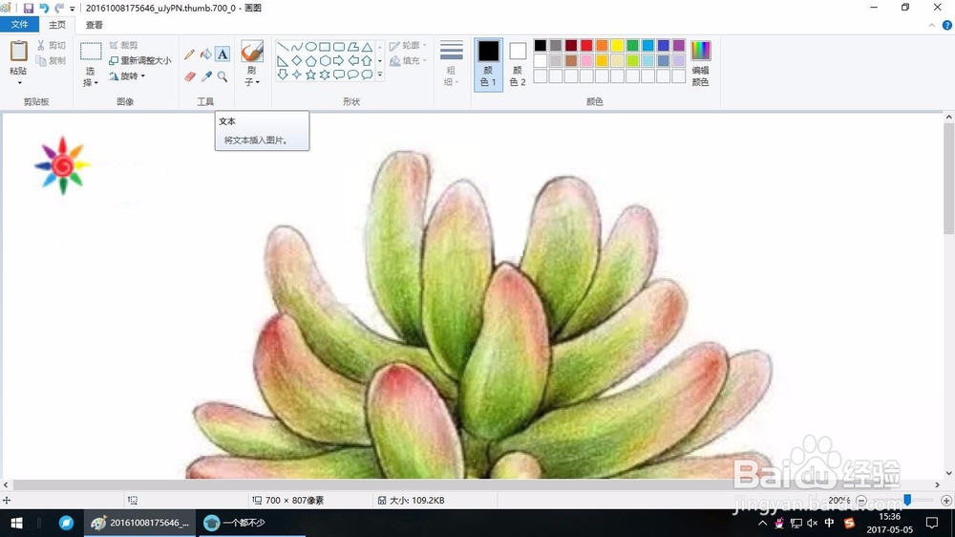Open the Rotate (旋转) dropdown

(127, 76)
